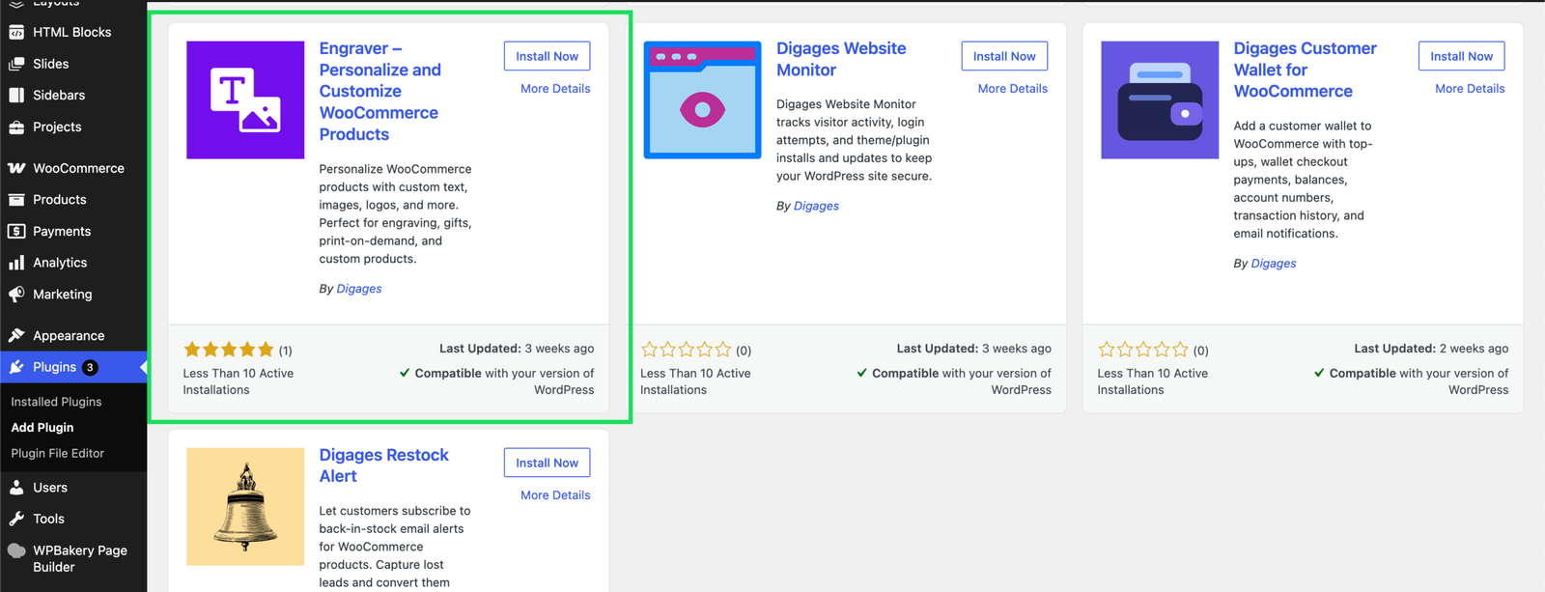Open Digages Website Monitor title link
Image resolution: width=1545 pixels, height=592 pixels.
click(x=841, y=59)
